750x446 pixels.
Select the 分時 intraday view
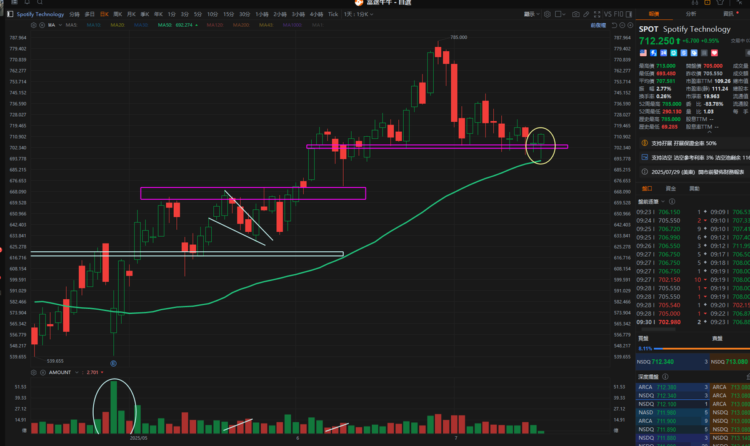click(74, 14)
